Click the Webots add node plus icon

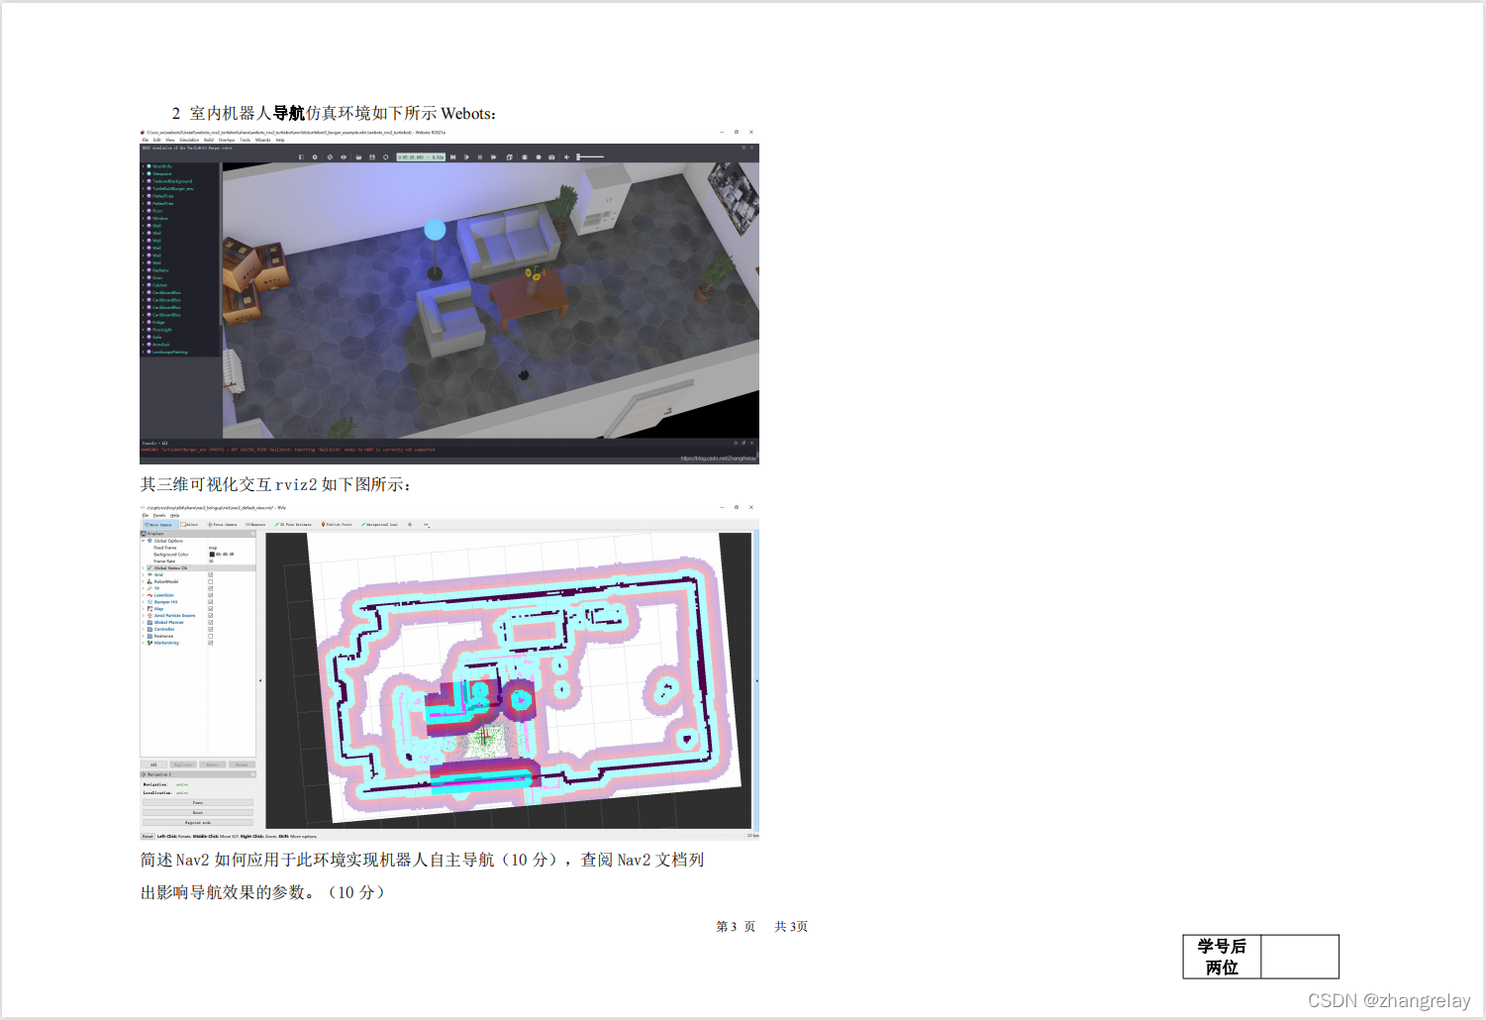coord(315,156)
